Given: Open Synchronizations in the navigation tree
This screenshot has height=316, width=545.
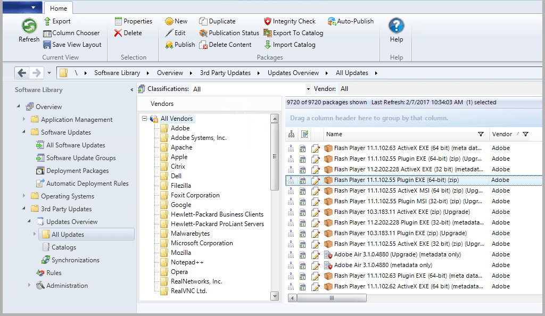Looking at the screenshot, I should point(75,260).
